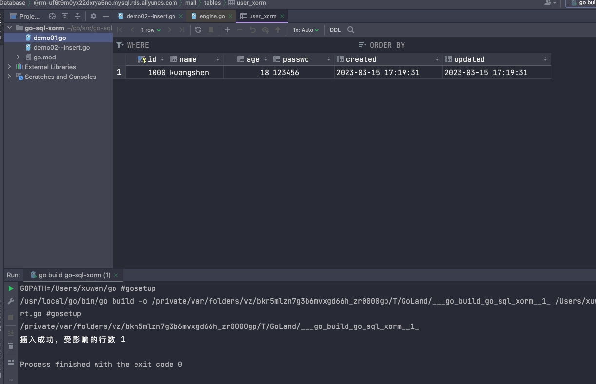
Task: Click the aliyuncs host breadcrumb
Action: click(x=105, y=3)
